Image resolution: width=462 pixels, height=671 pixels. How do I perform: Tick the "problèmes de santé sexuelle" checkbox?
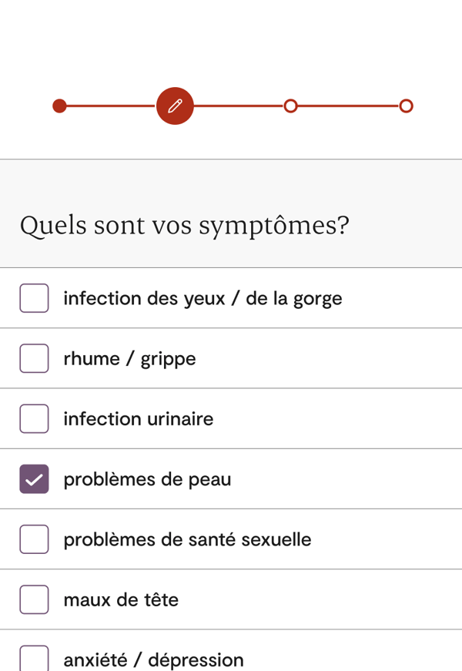coord(34,539)
